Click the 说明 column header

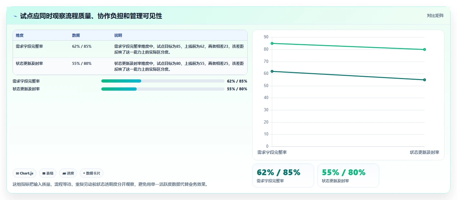coord(118,35)
